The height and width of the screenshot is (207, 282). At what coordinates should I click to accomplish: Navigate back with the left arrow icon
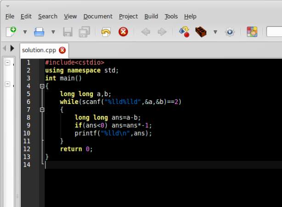146,32
